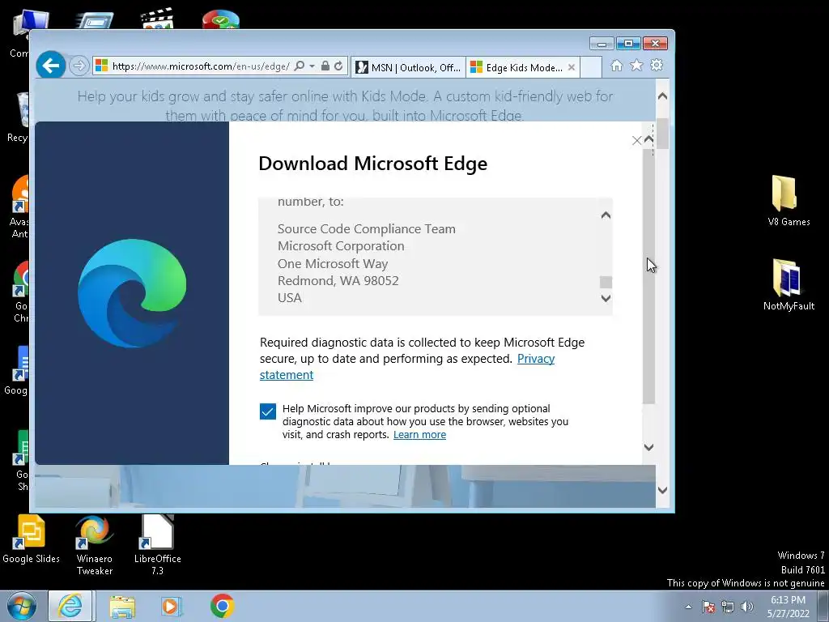Open Favorites star icon
829x622 pixels.
(636, 65)
